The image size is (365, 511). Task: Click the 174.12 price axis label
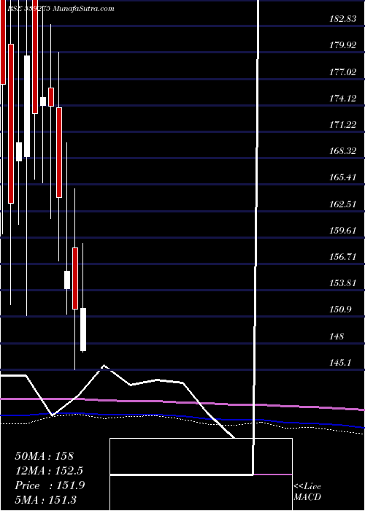point(343,98)
